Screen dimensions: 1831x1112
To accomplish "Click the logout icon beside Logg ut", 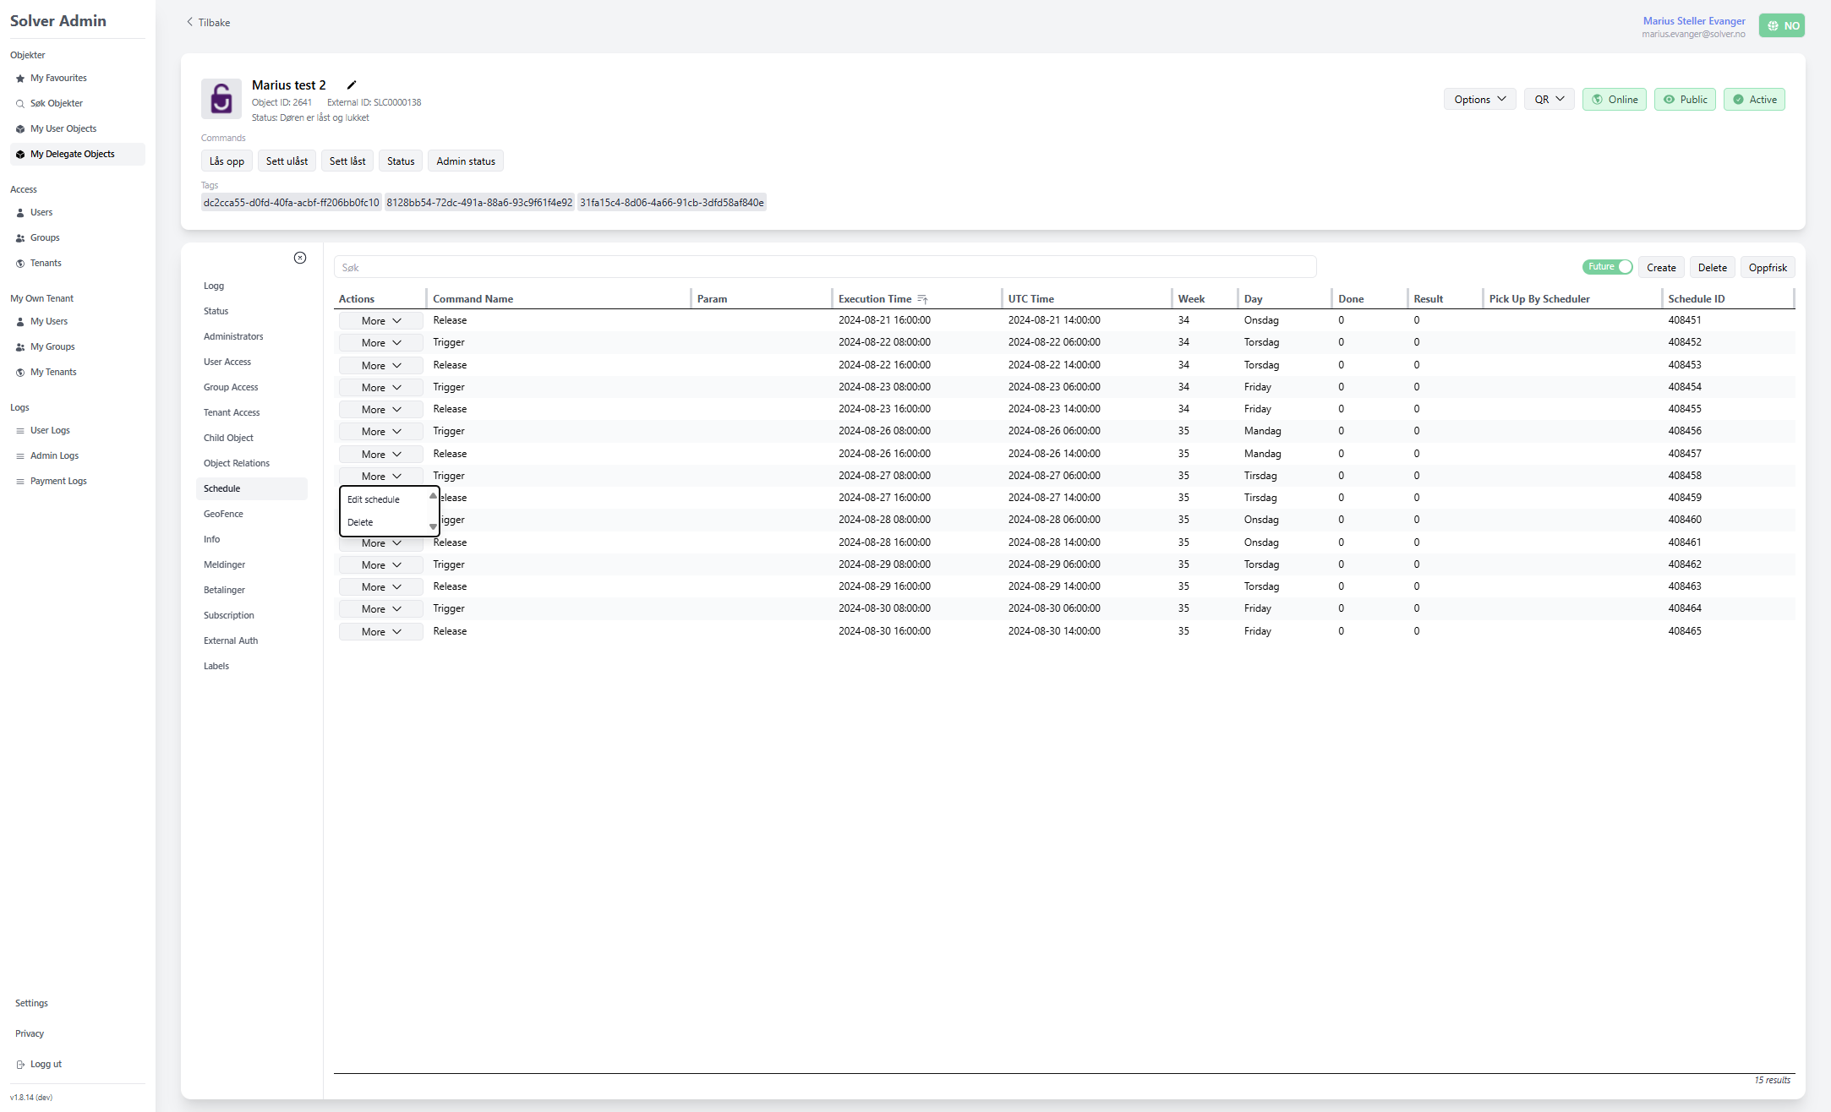I will [20, 1065].
